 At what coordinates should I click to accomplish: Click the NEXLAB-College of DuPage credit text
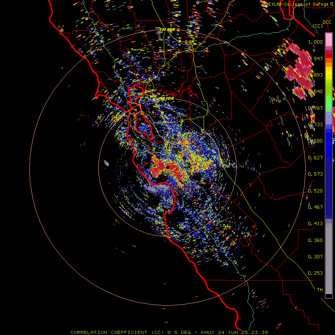[300, 4]
